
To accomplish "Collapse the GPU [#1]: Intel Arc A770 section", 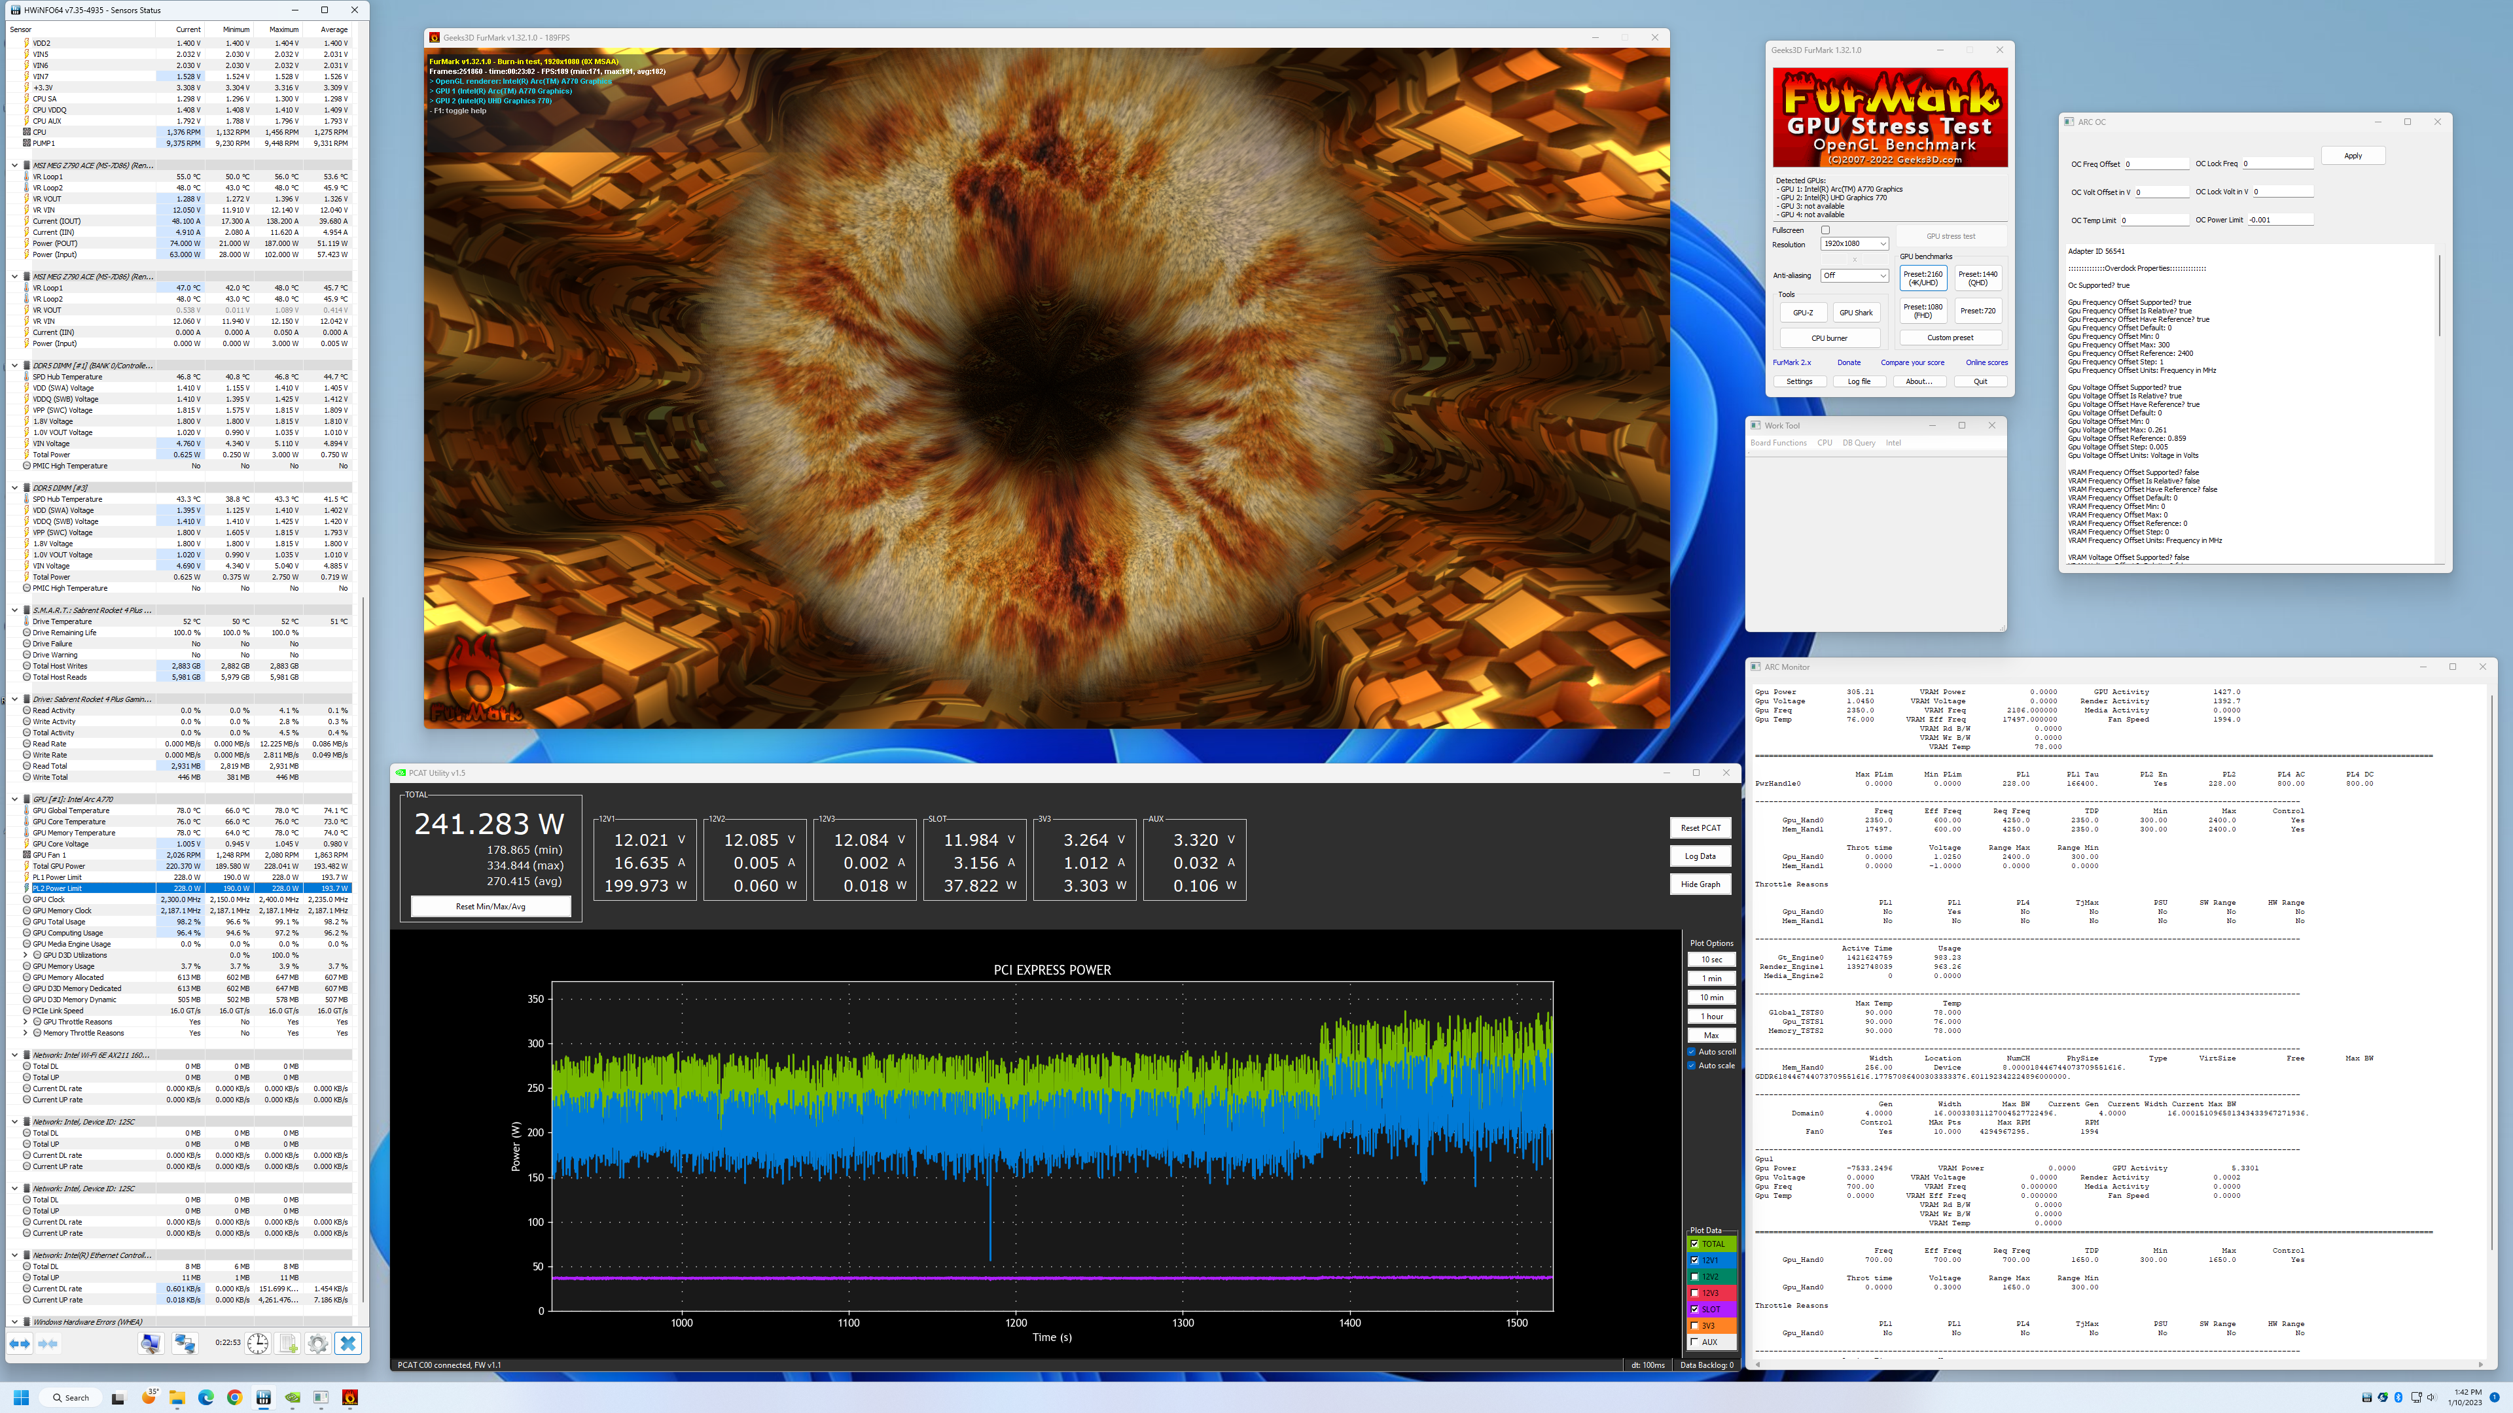I will (x=14, y=799).
